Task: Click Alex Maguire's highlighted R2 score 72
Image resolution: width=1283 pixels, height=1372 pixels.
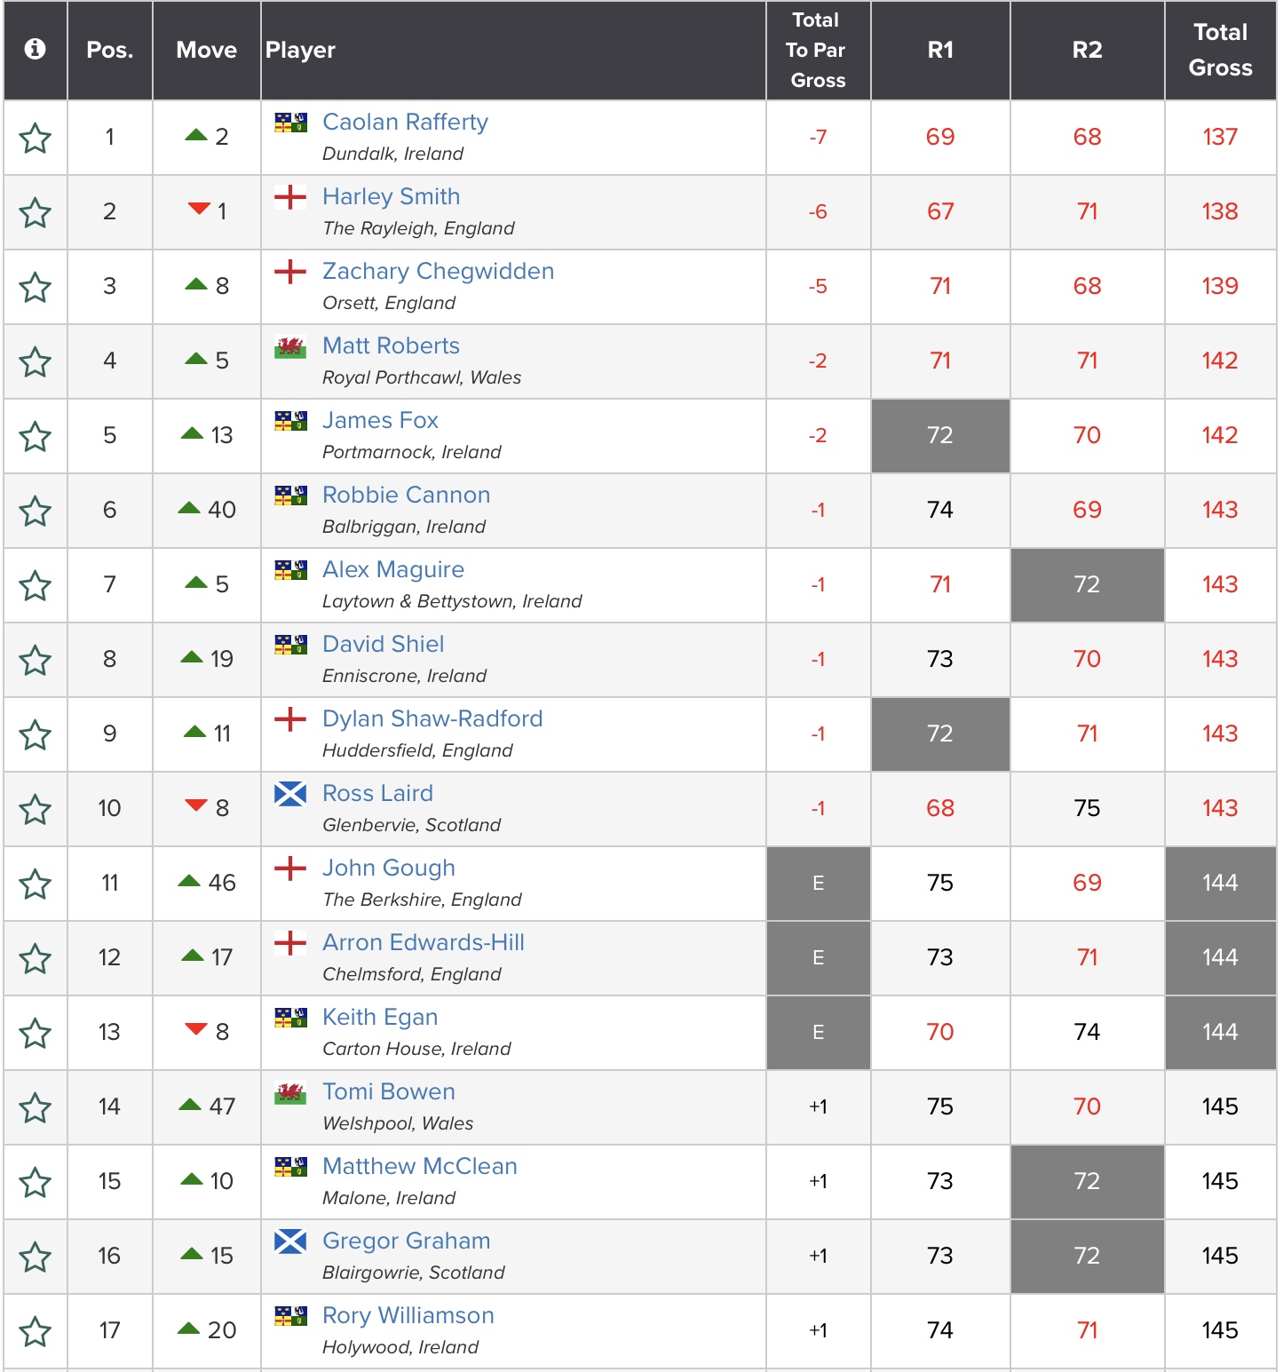Action: point(1087,584)
